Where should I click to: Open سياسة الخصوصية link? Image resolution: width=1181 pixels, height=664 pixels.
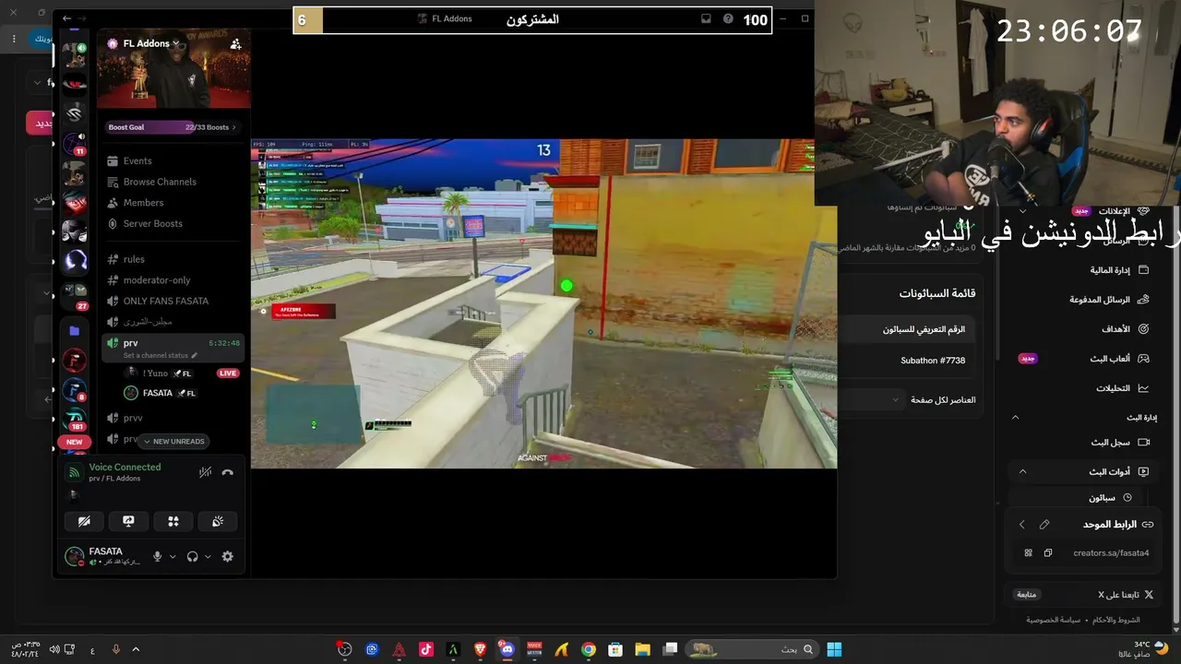coord(1053,620)
